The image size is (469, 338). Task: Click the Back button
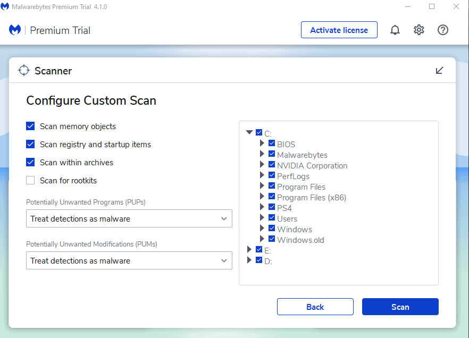[315, 307]
